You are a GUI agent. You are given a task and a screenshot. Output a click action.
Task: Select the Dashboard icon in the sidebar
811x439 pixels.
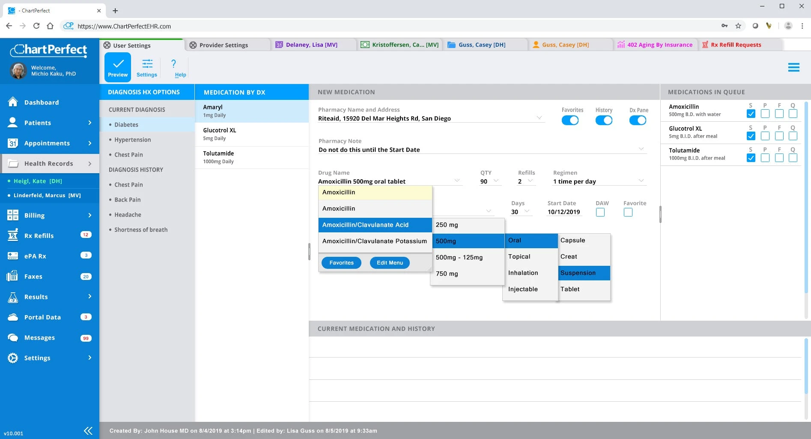point(12,102)
